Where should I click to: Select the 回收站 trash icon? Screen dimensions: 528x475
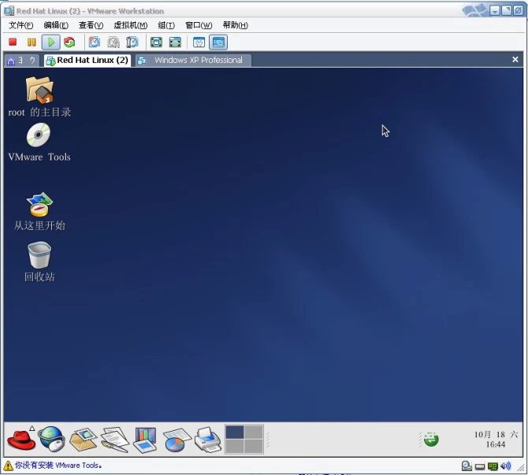39,255
